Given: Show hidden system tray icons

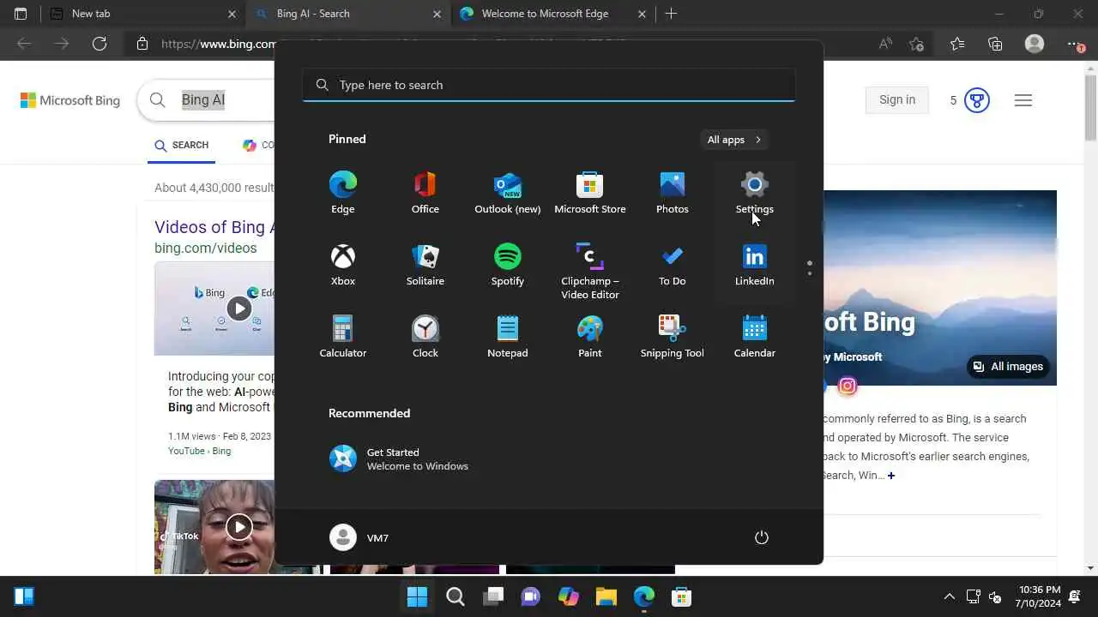Looking at the screenshot, I should click(x=949, y=596).
